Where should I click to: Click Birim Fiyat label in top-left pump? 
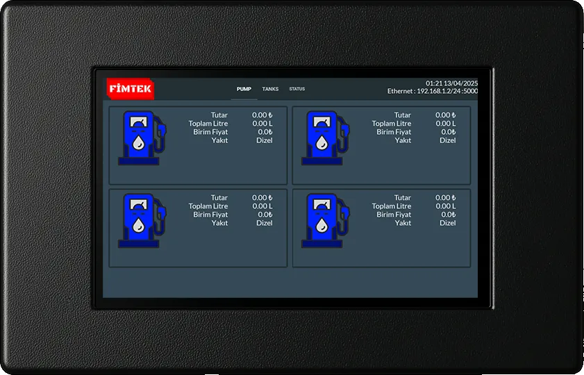[x=210, y=132]
